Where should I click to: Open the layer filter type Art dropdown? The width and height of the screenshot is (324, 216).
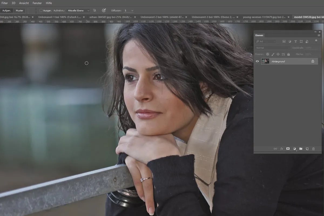click(266, 41)
